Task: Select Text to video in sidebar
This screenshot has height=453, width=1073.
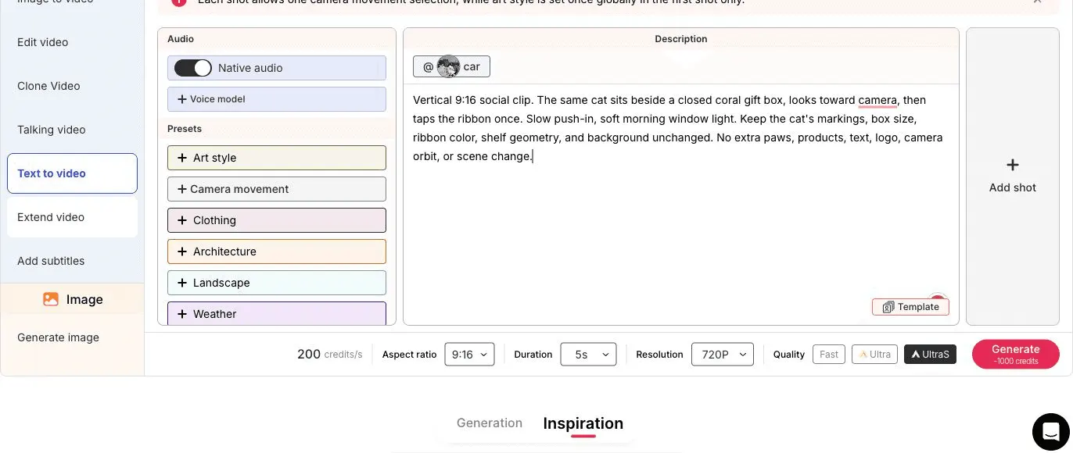Action: pyautogui.click(x=72, y=173)
